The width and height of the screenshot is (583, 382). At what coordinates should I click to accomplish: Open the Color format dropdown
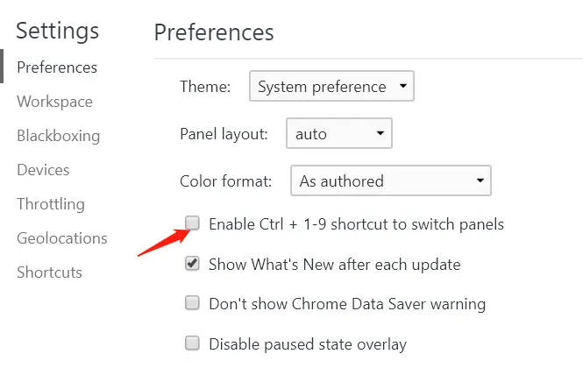(x=390, y=181)
